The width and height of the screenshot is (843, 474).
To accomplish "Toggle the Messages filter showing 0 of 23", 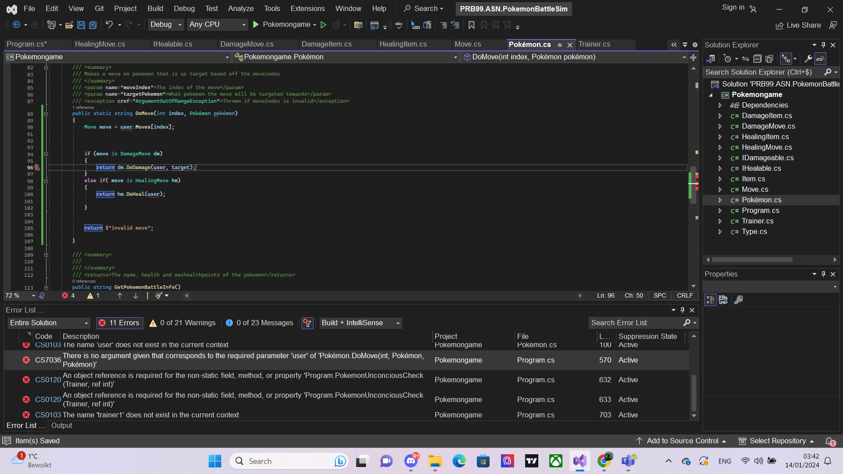I will point(259,323).
